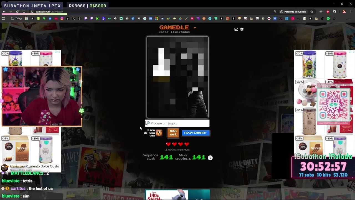Open the Kick bookmark
Screen dimensions: 355x200
(97, 19)
